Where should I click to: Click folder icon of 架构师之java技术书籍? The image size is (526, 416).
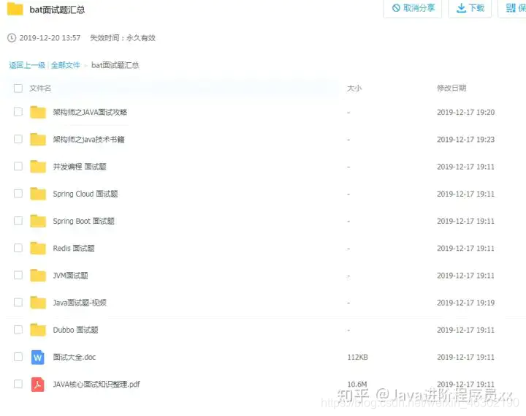pos(38,140)
